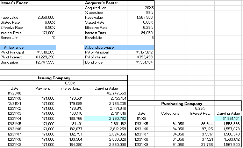Image resolution: width=243 pixels, height=148 pixels.
Task: Click issuer PV of Interest $1,229,290
Action: click(x=45, y=57)
